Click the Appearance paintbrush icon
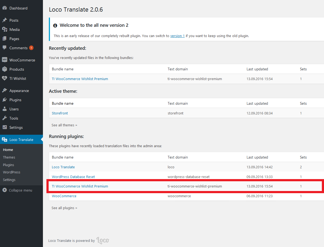 5,91
